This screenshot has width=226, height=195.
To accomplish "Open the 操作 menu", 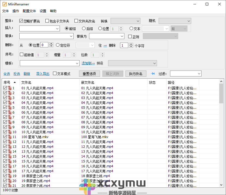I will (15, 11).
